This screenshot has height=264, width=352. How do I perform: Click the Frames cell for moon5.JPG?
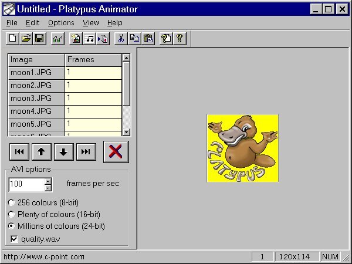pos(93,124)
